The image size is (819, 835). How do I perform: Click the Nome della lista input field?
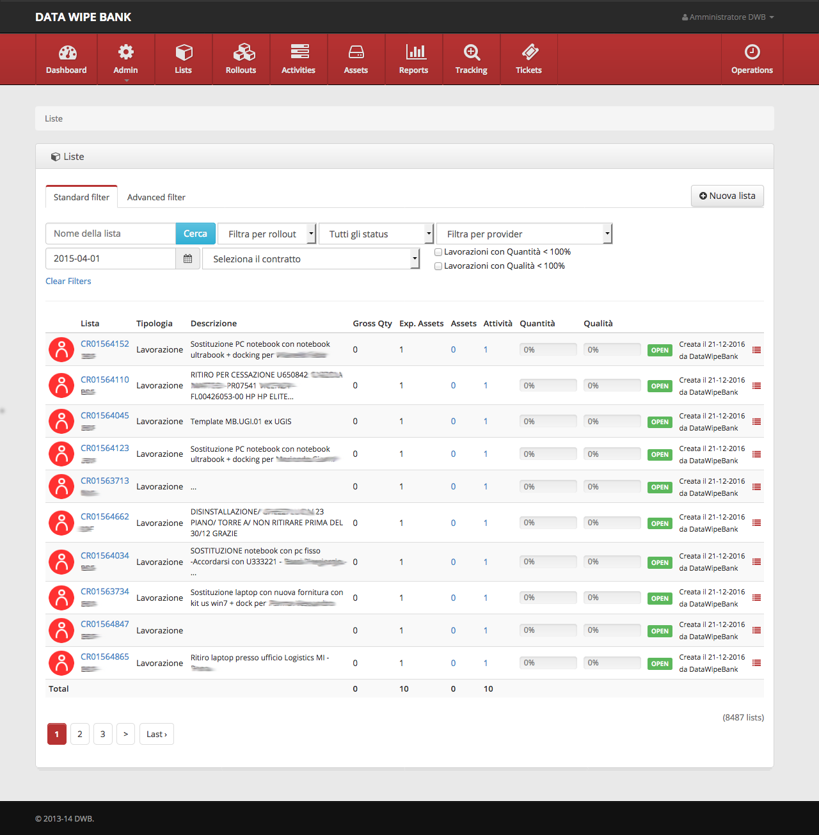[111, 234]
